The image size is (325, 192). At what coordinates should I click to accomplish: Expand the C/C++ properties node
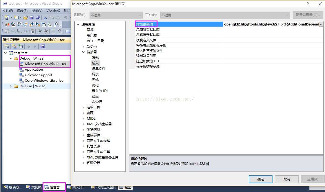coord(83,47)
